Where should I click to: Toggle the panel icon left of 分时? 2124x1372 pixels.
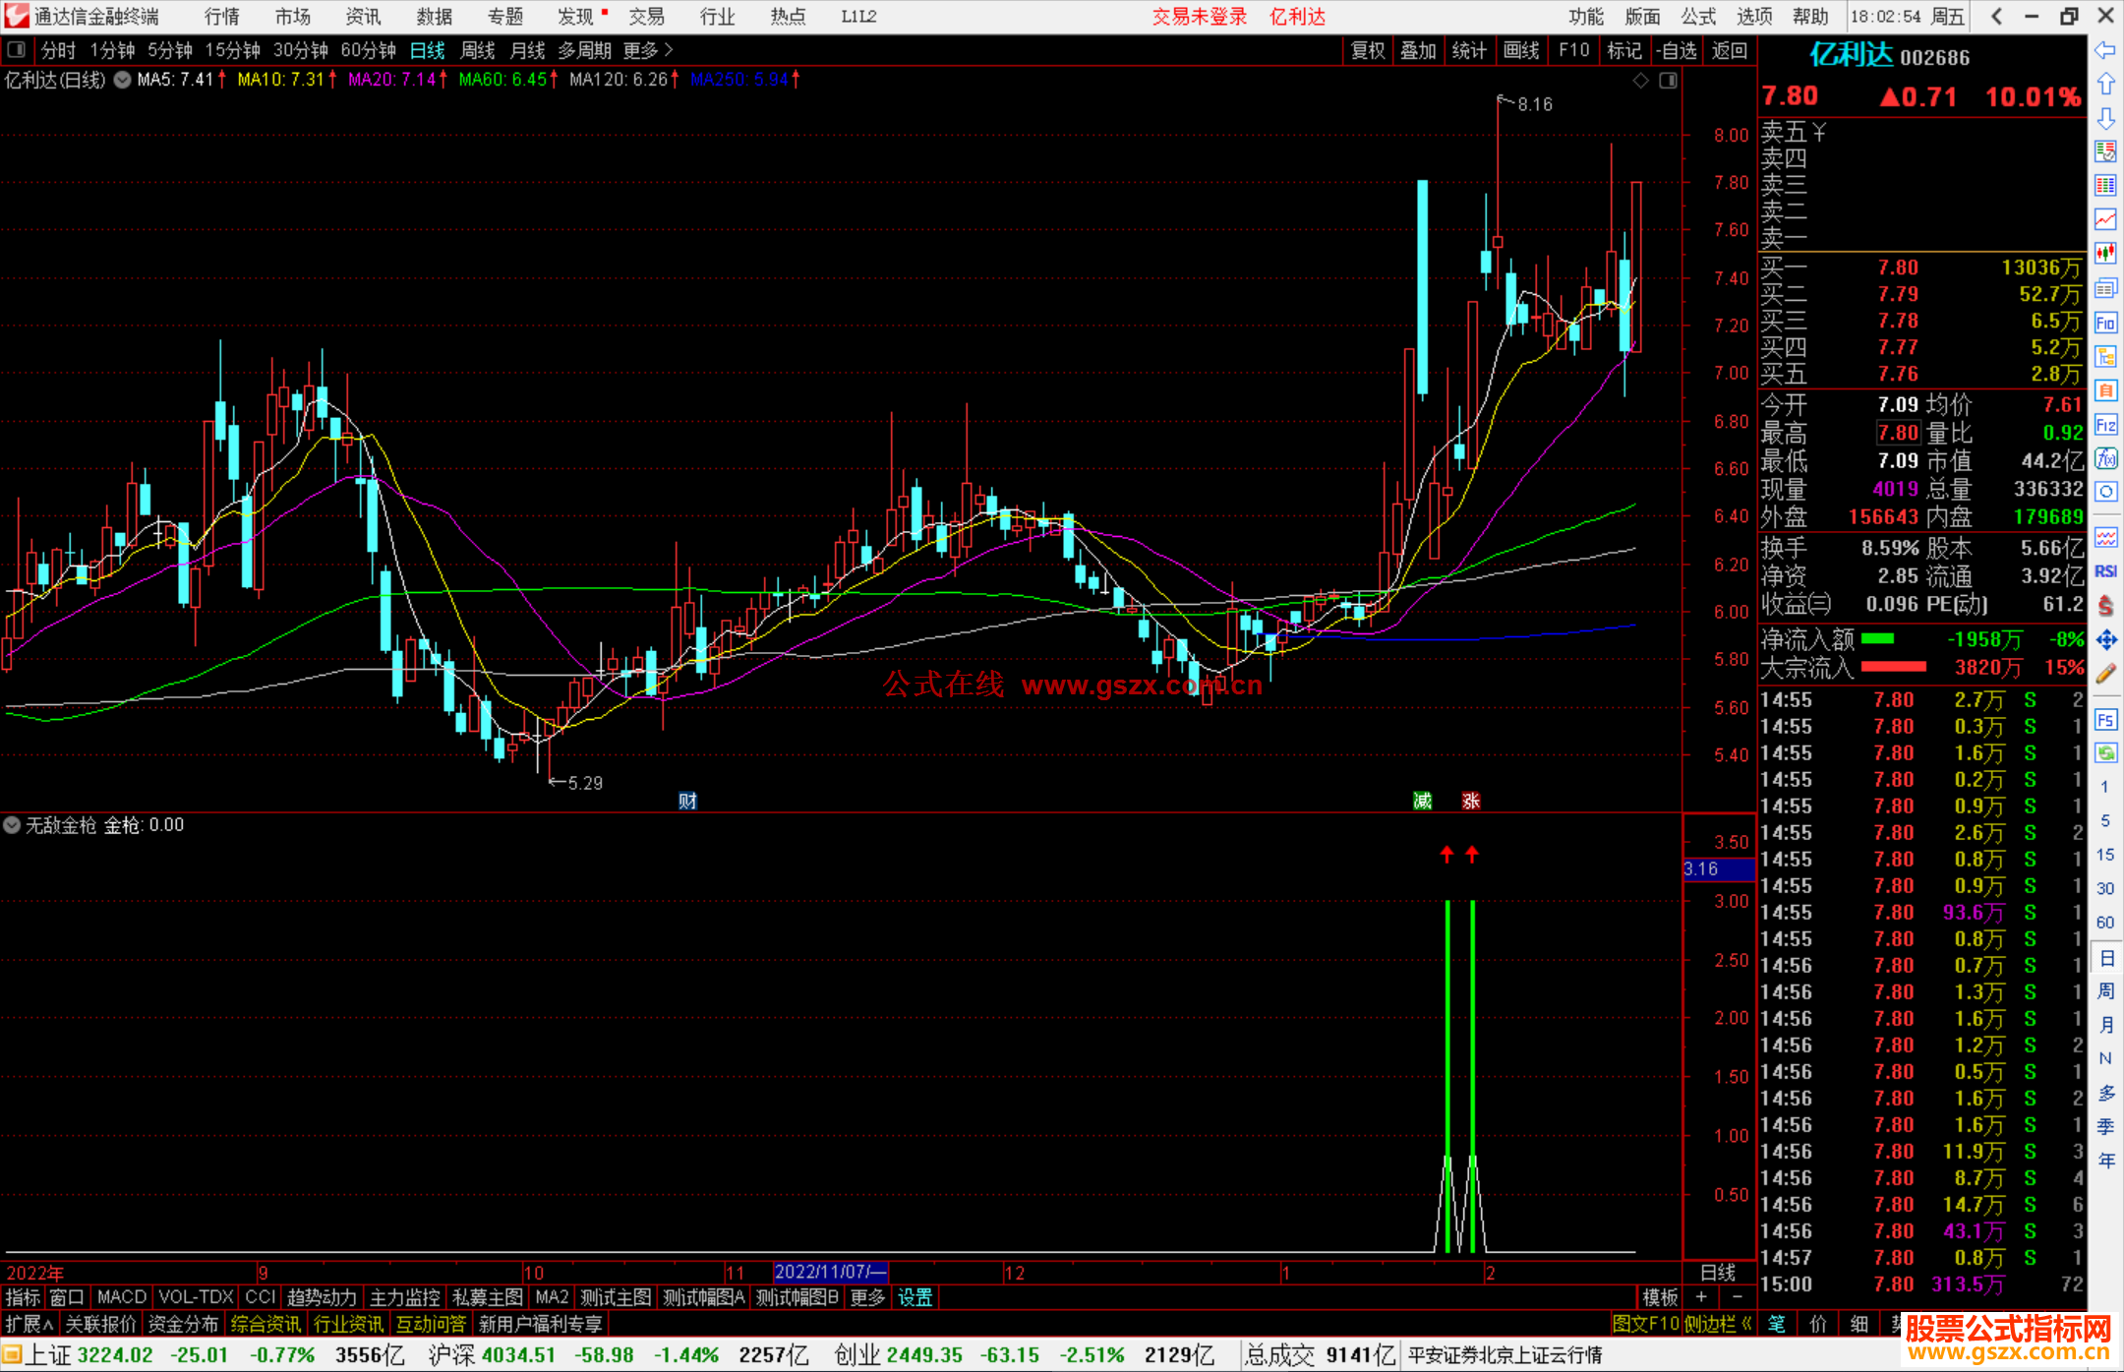pos(17,49)
